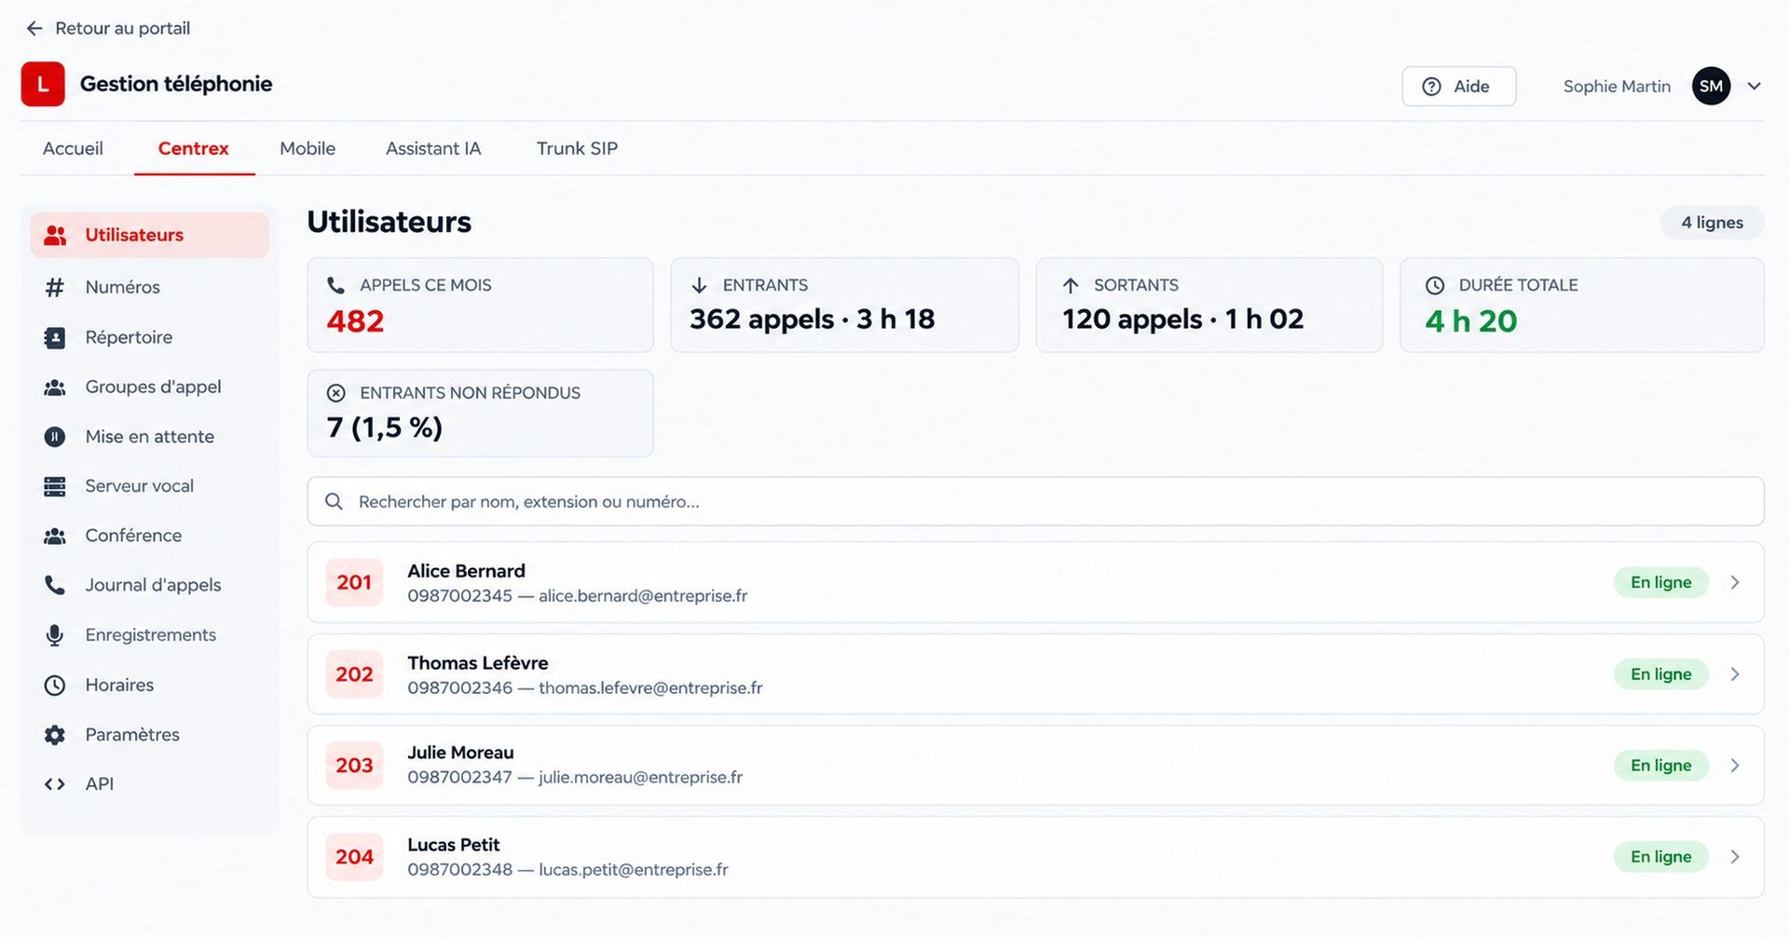The image size is (1789, 937).
Task: Expand Alice Bernard's row chevron
Action: click(1735, 583)
